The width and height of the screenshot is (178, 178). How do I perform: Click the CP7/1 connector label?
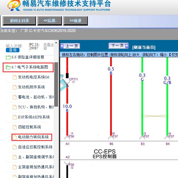coord(73,80)
